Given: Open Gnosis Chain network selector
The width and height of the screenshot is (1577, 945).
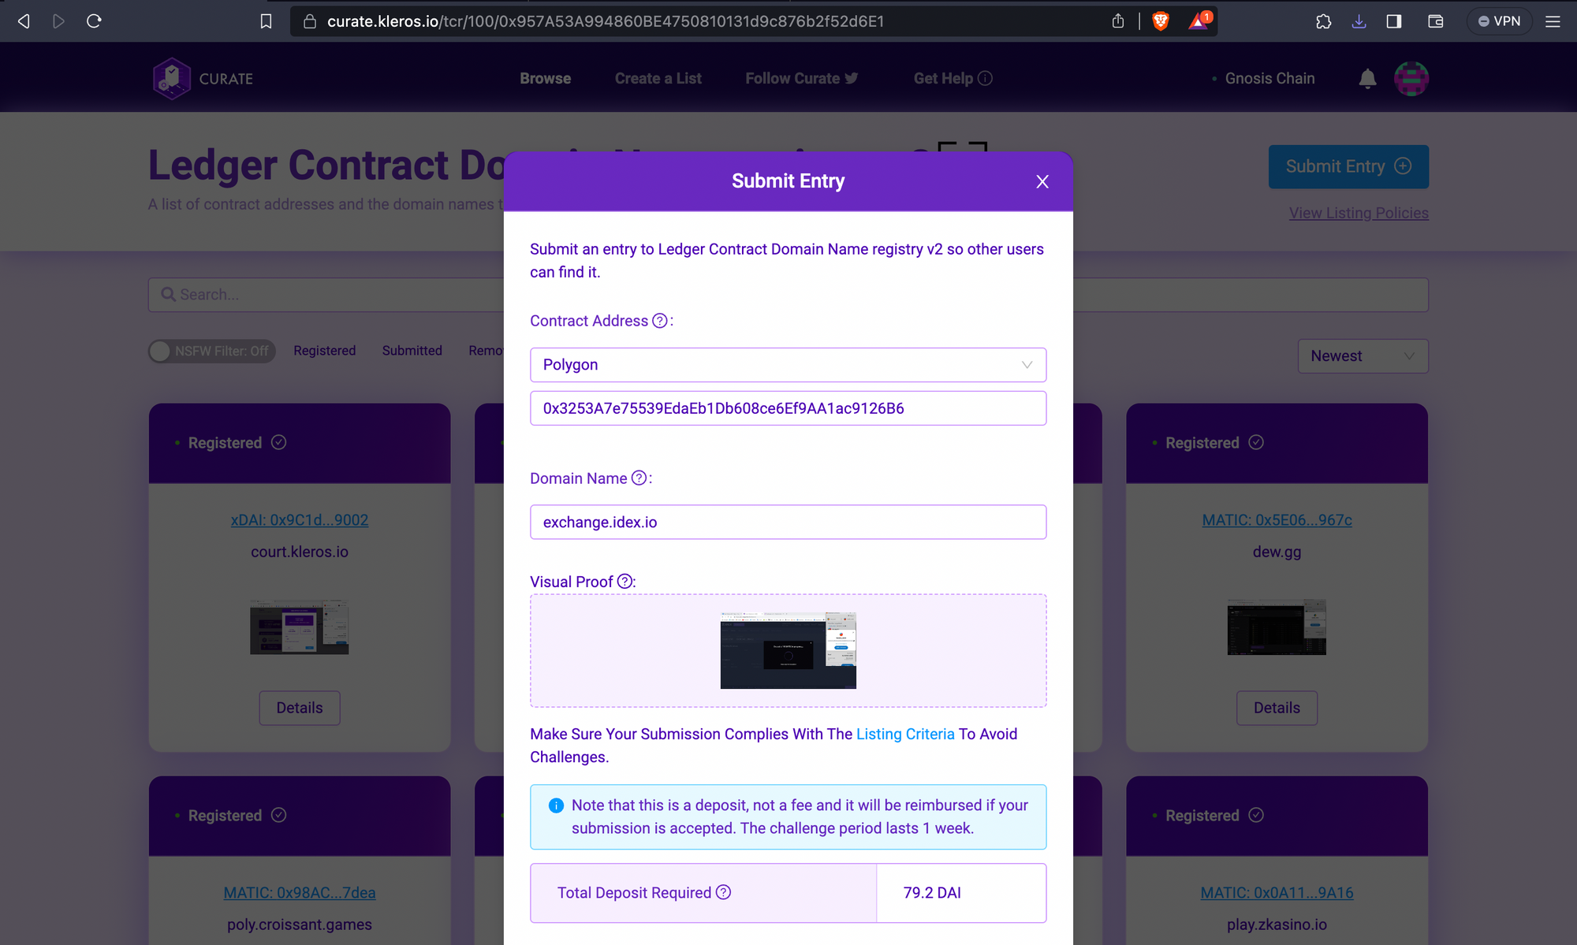Looking at the screenshot, I should [x=1269, y=79].
